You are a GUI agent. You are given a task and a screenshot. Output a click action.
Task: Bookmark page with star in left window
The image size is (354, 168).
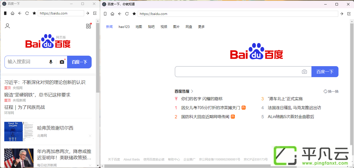pos(34,13)
